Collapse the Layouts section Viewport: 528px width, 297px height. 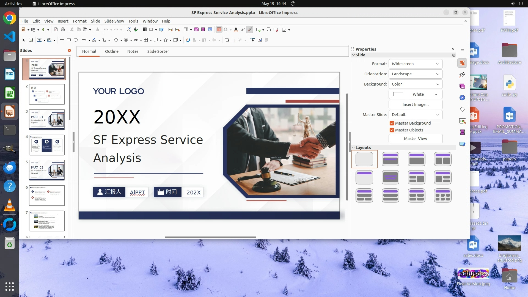(x=354, y=148)
